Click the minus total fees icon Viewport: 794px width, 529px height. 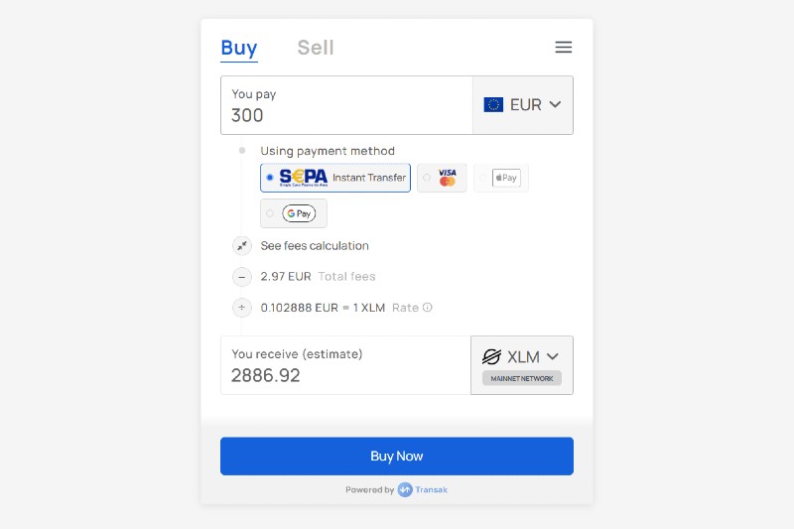[242, 277]
